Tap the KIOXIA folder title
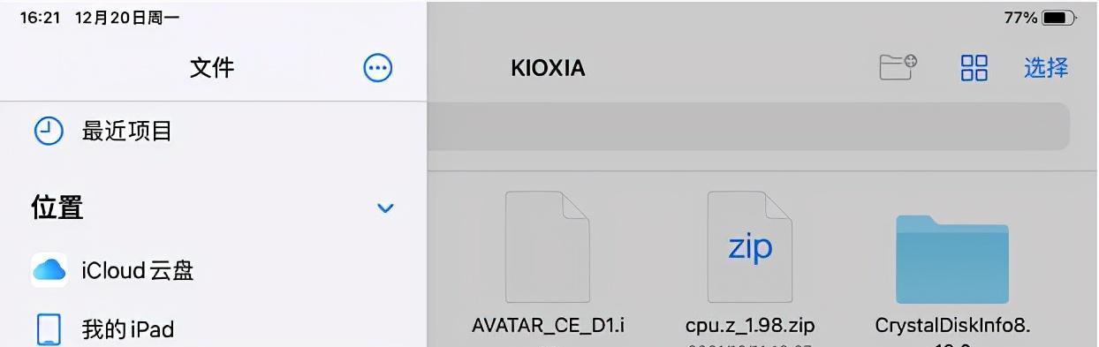1099x347 pixels. pyautogui.click(x=548, y=68)
